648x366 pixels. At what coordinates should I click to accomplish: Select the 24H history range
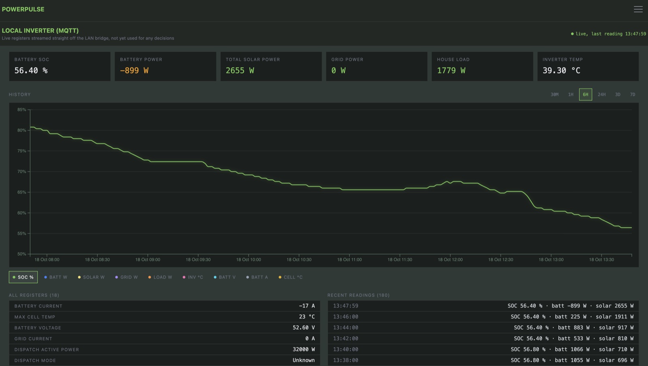click(x=602, y=94)
